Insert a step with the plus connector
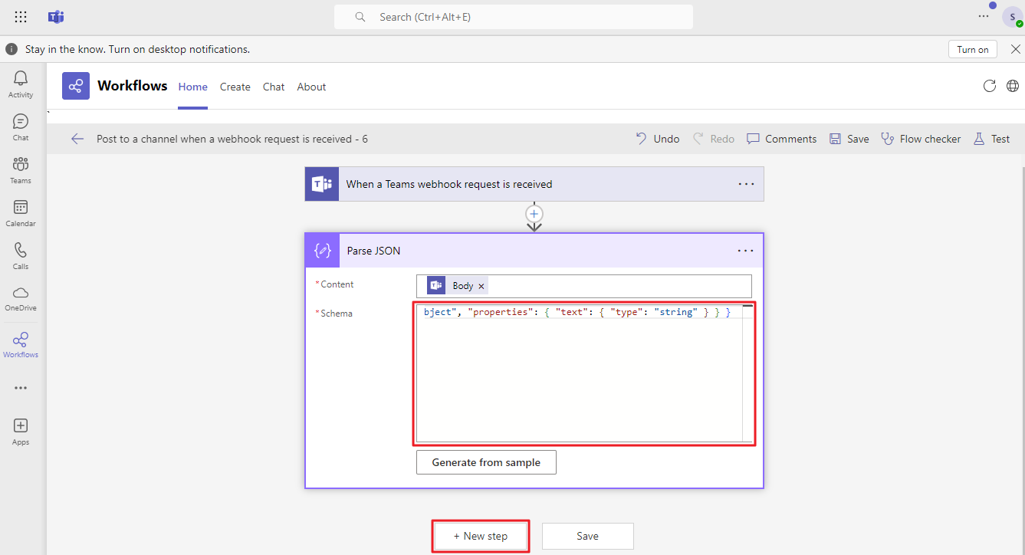This screenshot has width=1025, height=555. click(x=534, y=214)
